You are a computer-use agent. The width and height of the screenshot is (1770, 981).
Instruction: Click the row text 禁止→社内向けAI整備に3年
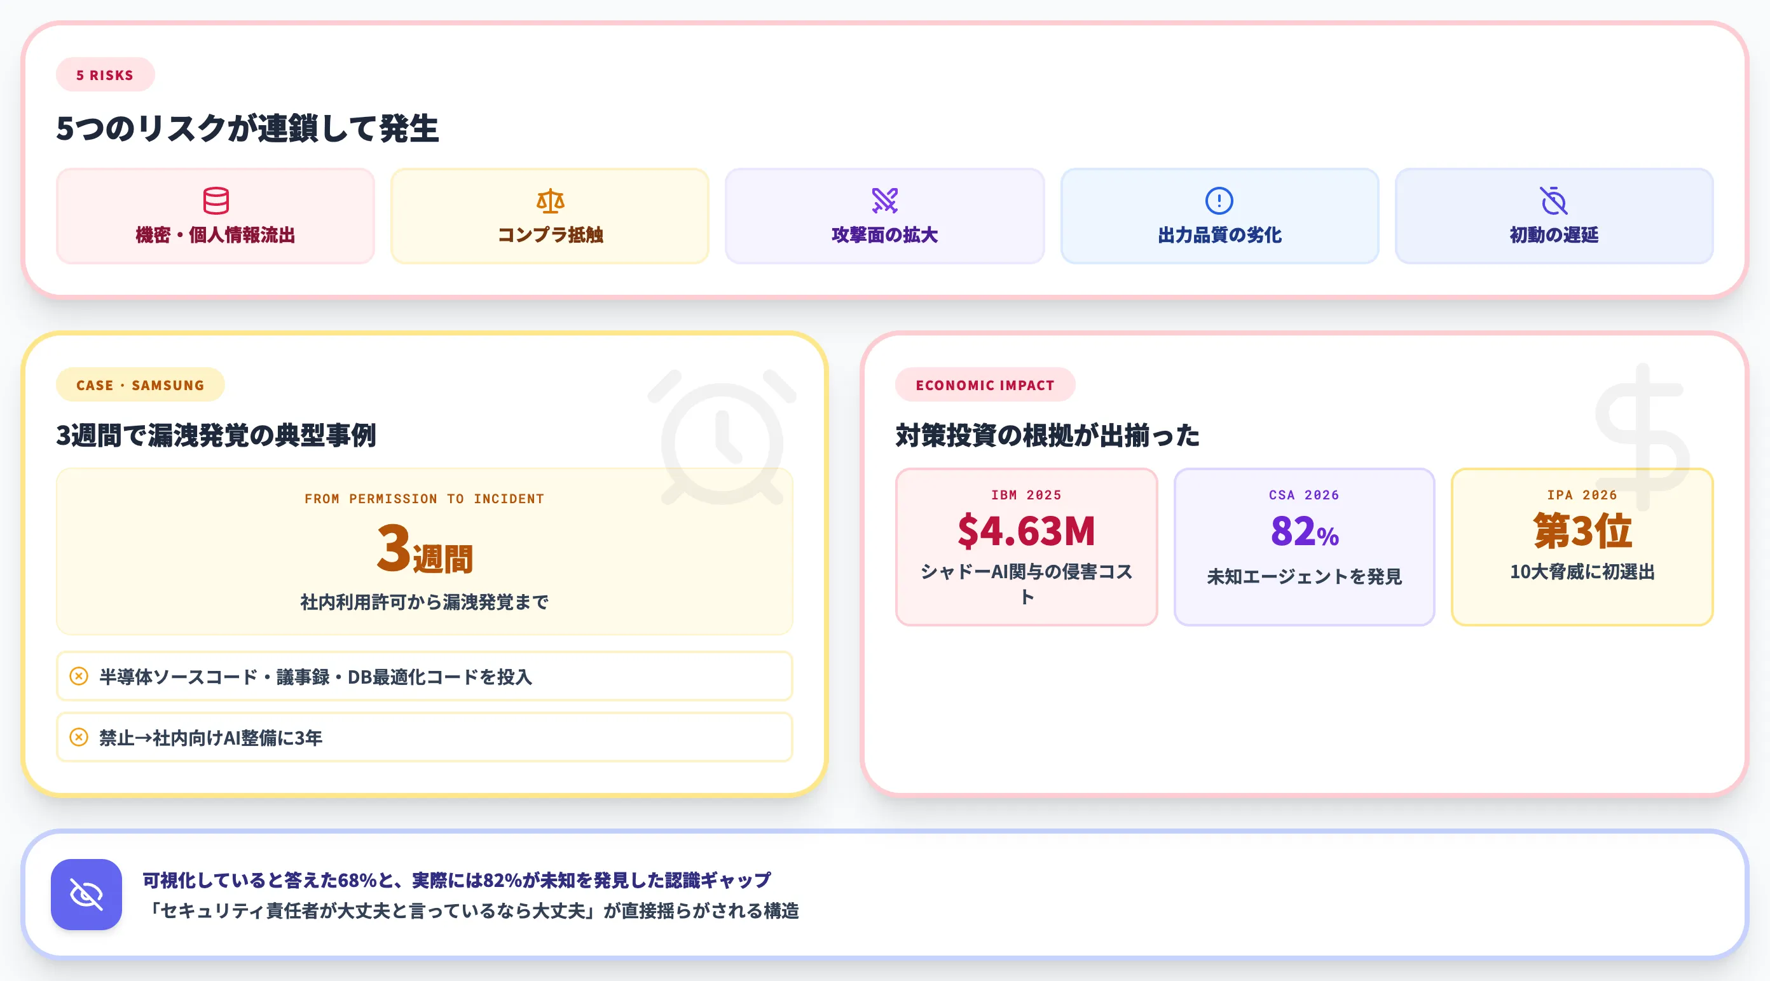coord(211,738)
